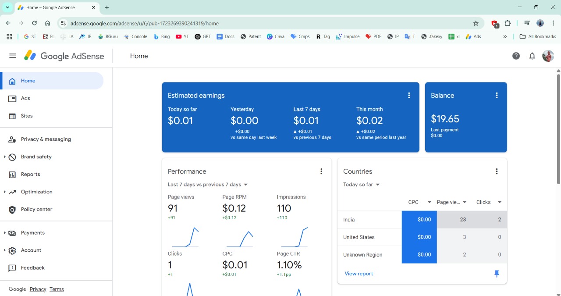Go to Ads in the sidebar
This screenshot has width=561, height=296.
52,98
